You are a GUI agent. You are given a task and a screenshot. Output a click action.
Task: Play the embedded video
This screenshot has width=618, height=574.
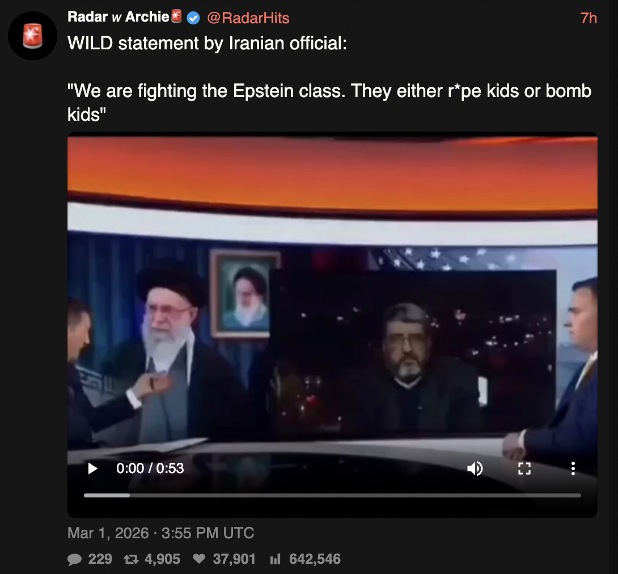pyautogui.click(x=92, y=469)
